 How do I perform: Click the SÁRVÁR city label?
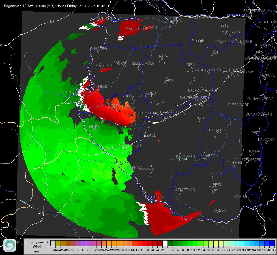click(x=121, y=63)
